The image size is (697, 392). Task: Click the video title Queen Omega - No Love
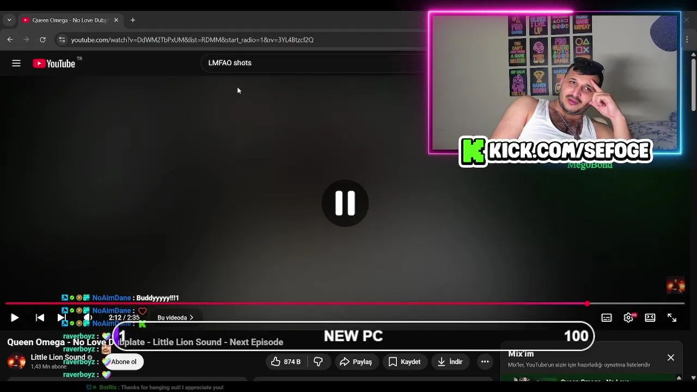[x=145, y=342]
